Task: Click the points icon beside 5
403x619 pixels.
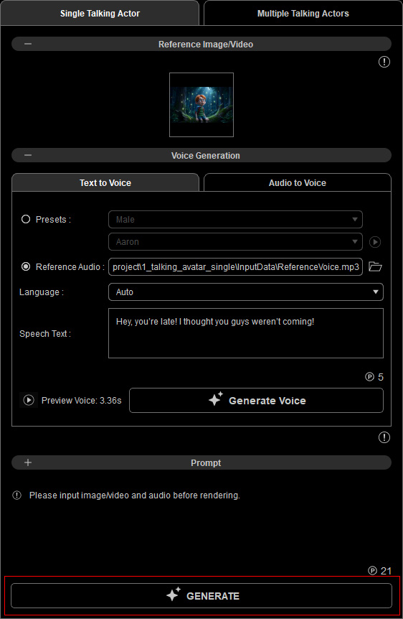Action: click(x=369, y=376)
